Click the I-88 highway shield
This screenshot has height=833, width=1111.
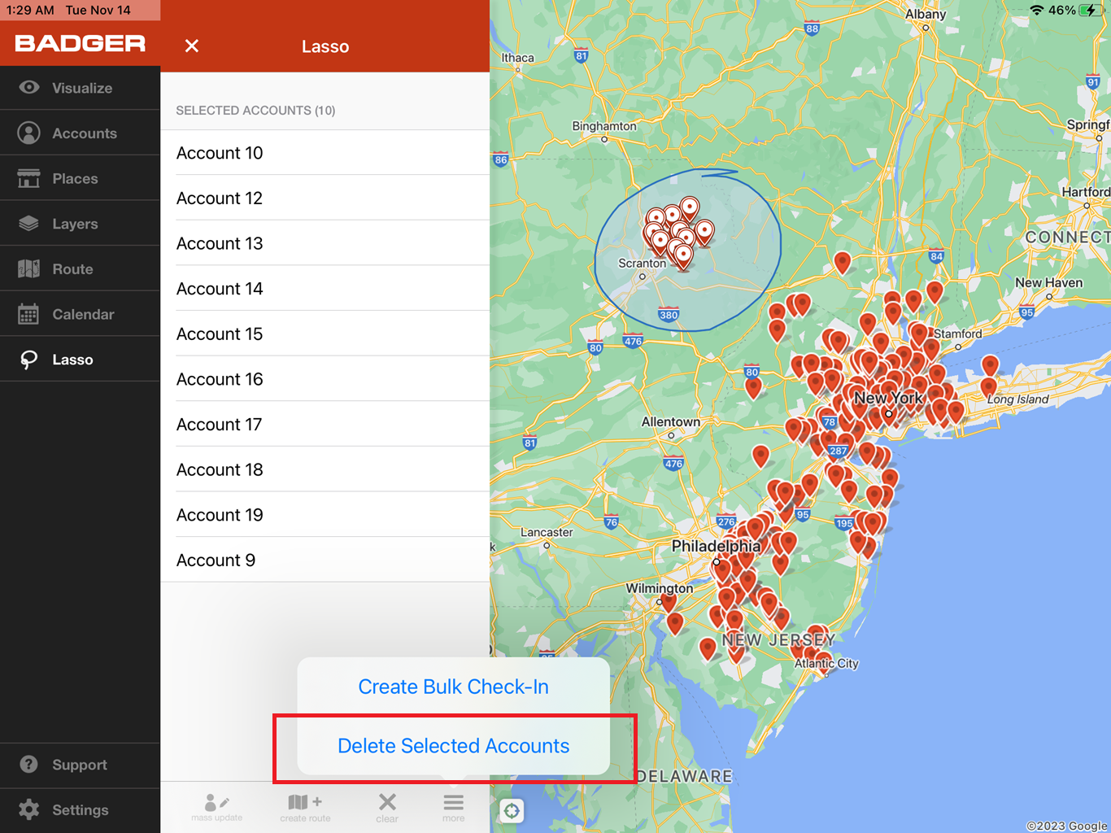coord(812,28)
